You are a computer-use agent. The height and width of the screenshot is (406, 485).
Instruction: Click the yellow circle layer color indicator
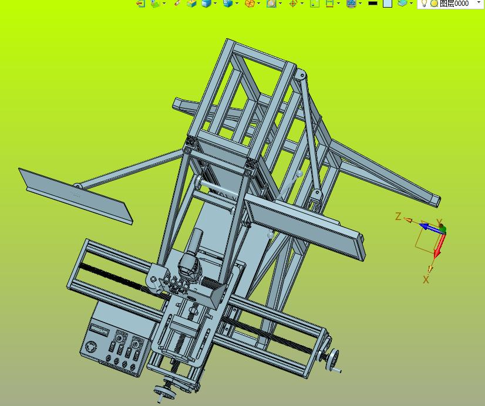435,4
